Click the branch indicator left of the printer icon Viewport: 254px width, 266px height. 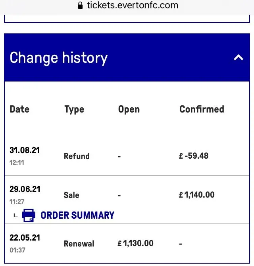tap(15, 216)
